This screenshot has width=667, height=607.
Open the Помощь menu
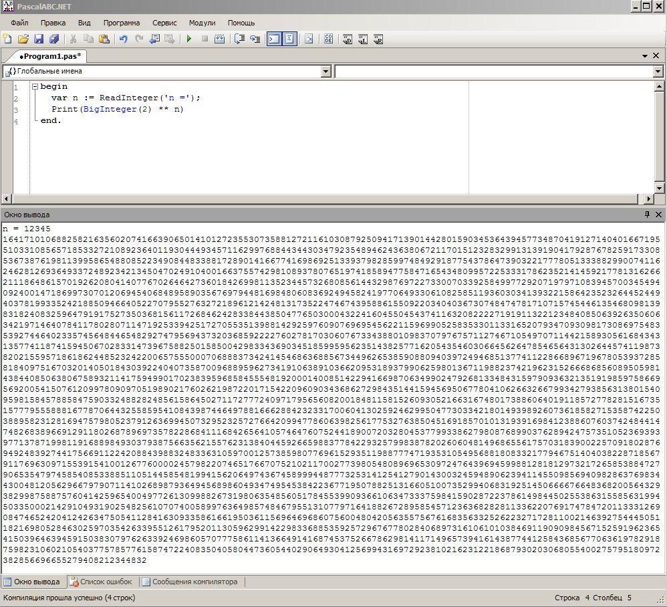tap(241, 23)
